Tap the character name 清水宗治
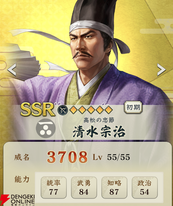The height and width of the screenshot is (206, 173). click(x=99, y=132)
